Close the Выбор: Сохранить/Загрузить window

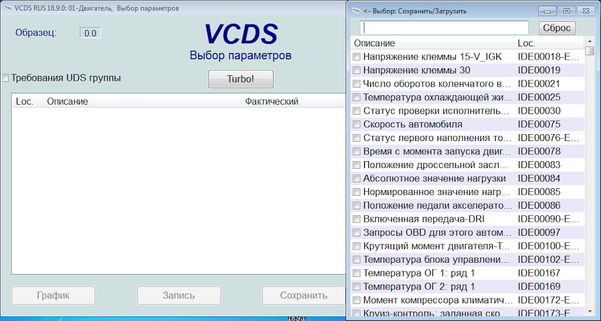point(585,11)
